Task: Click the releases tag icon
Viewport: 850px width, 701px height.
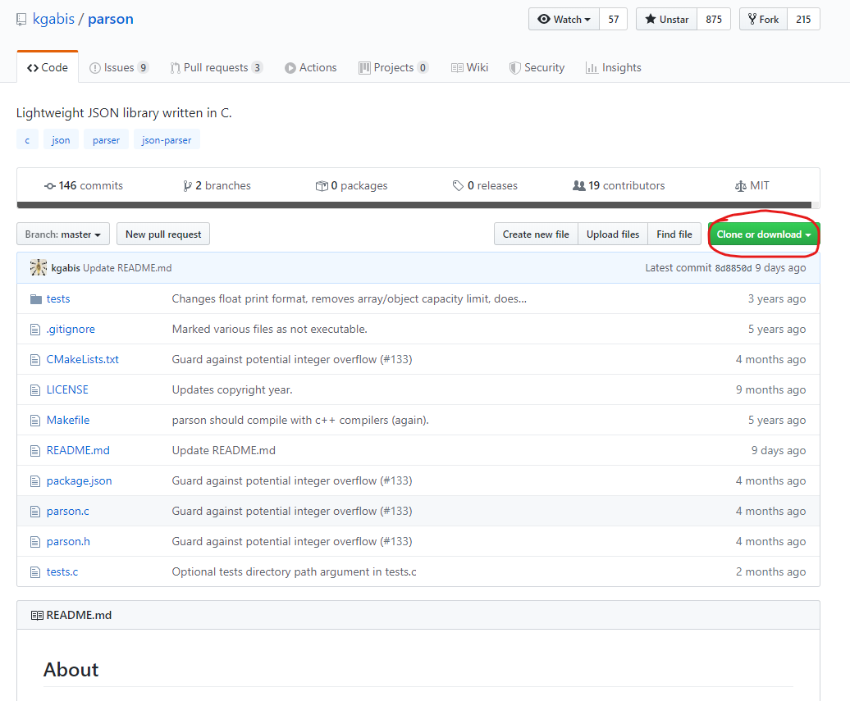Action: click(x=458, y=186)
